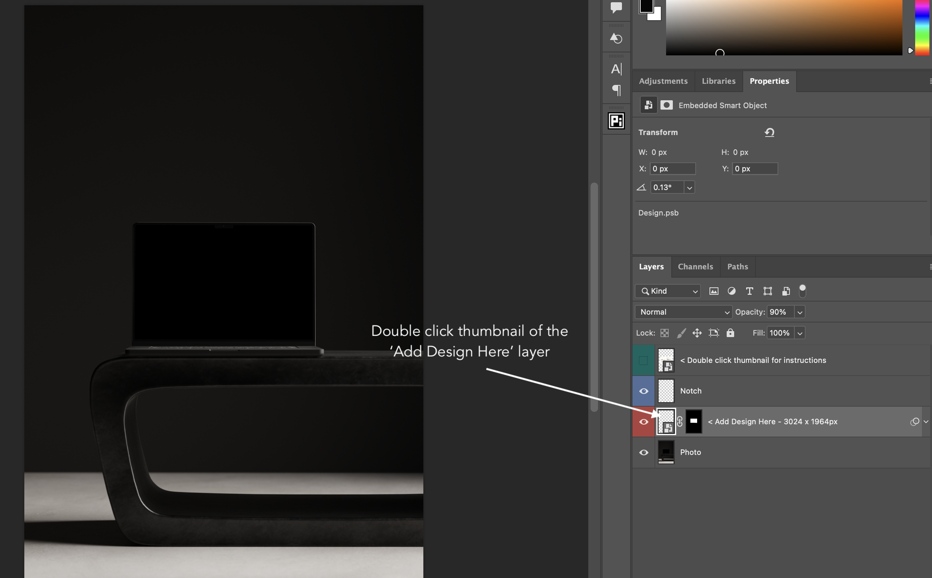
Task: Select the filter for shape layers icon
Action: pos(767,291)
